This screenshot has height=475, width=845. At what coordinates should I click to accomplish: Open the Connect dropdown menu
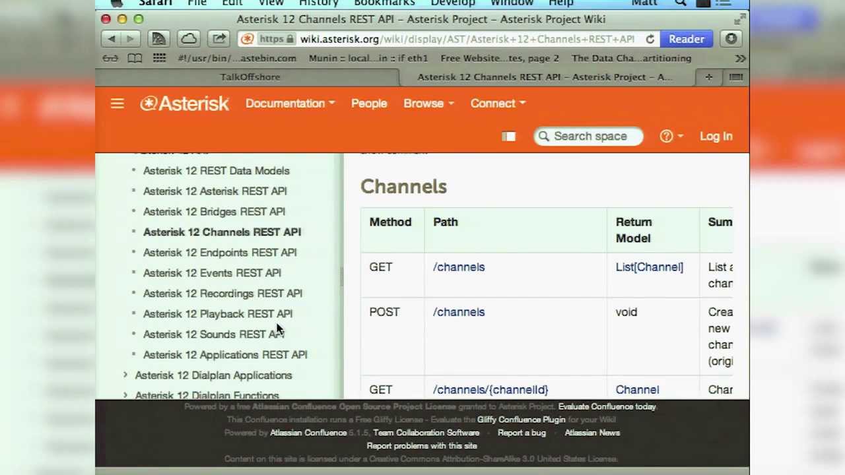(x=498, y=104)
